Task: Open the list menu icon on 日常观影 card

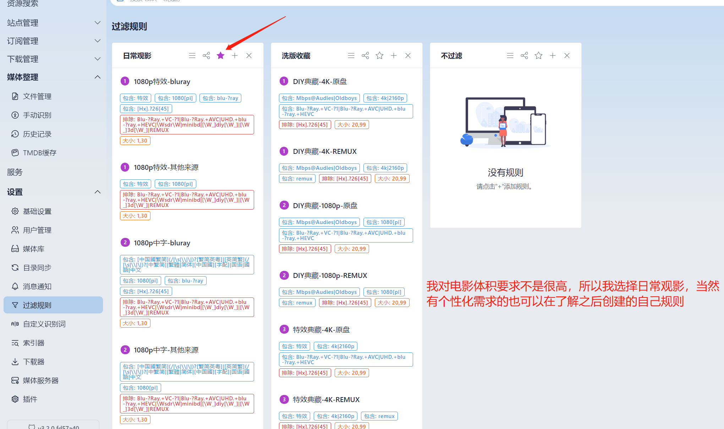Action: pos(192,56)
